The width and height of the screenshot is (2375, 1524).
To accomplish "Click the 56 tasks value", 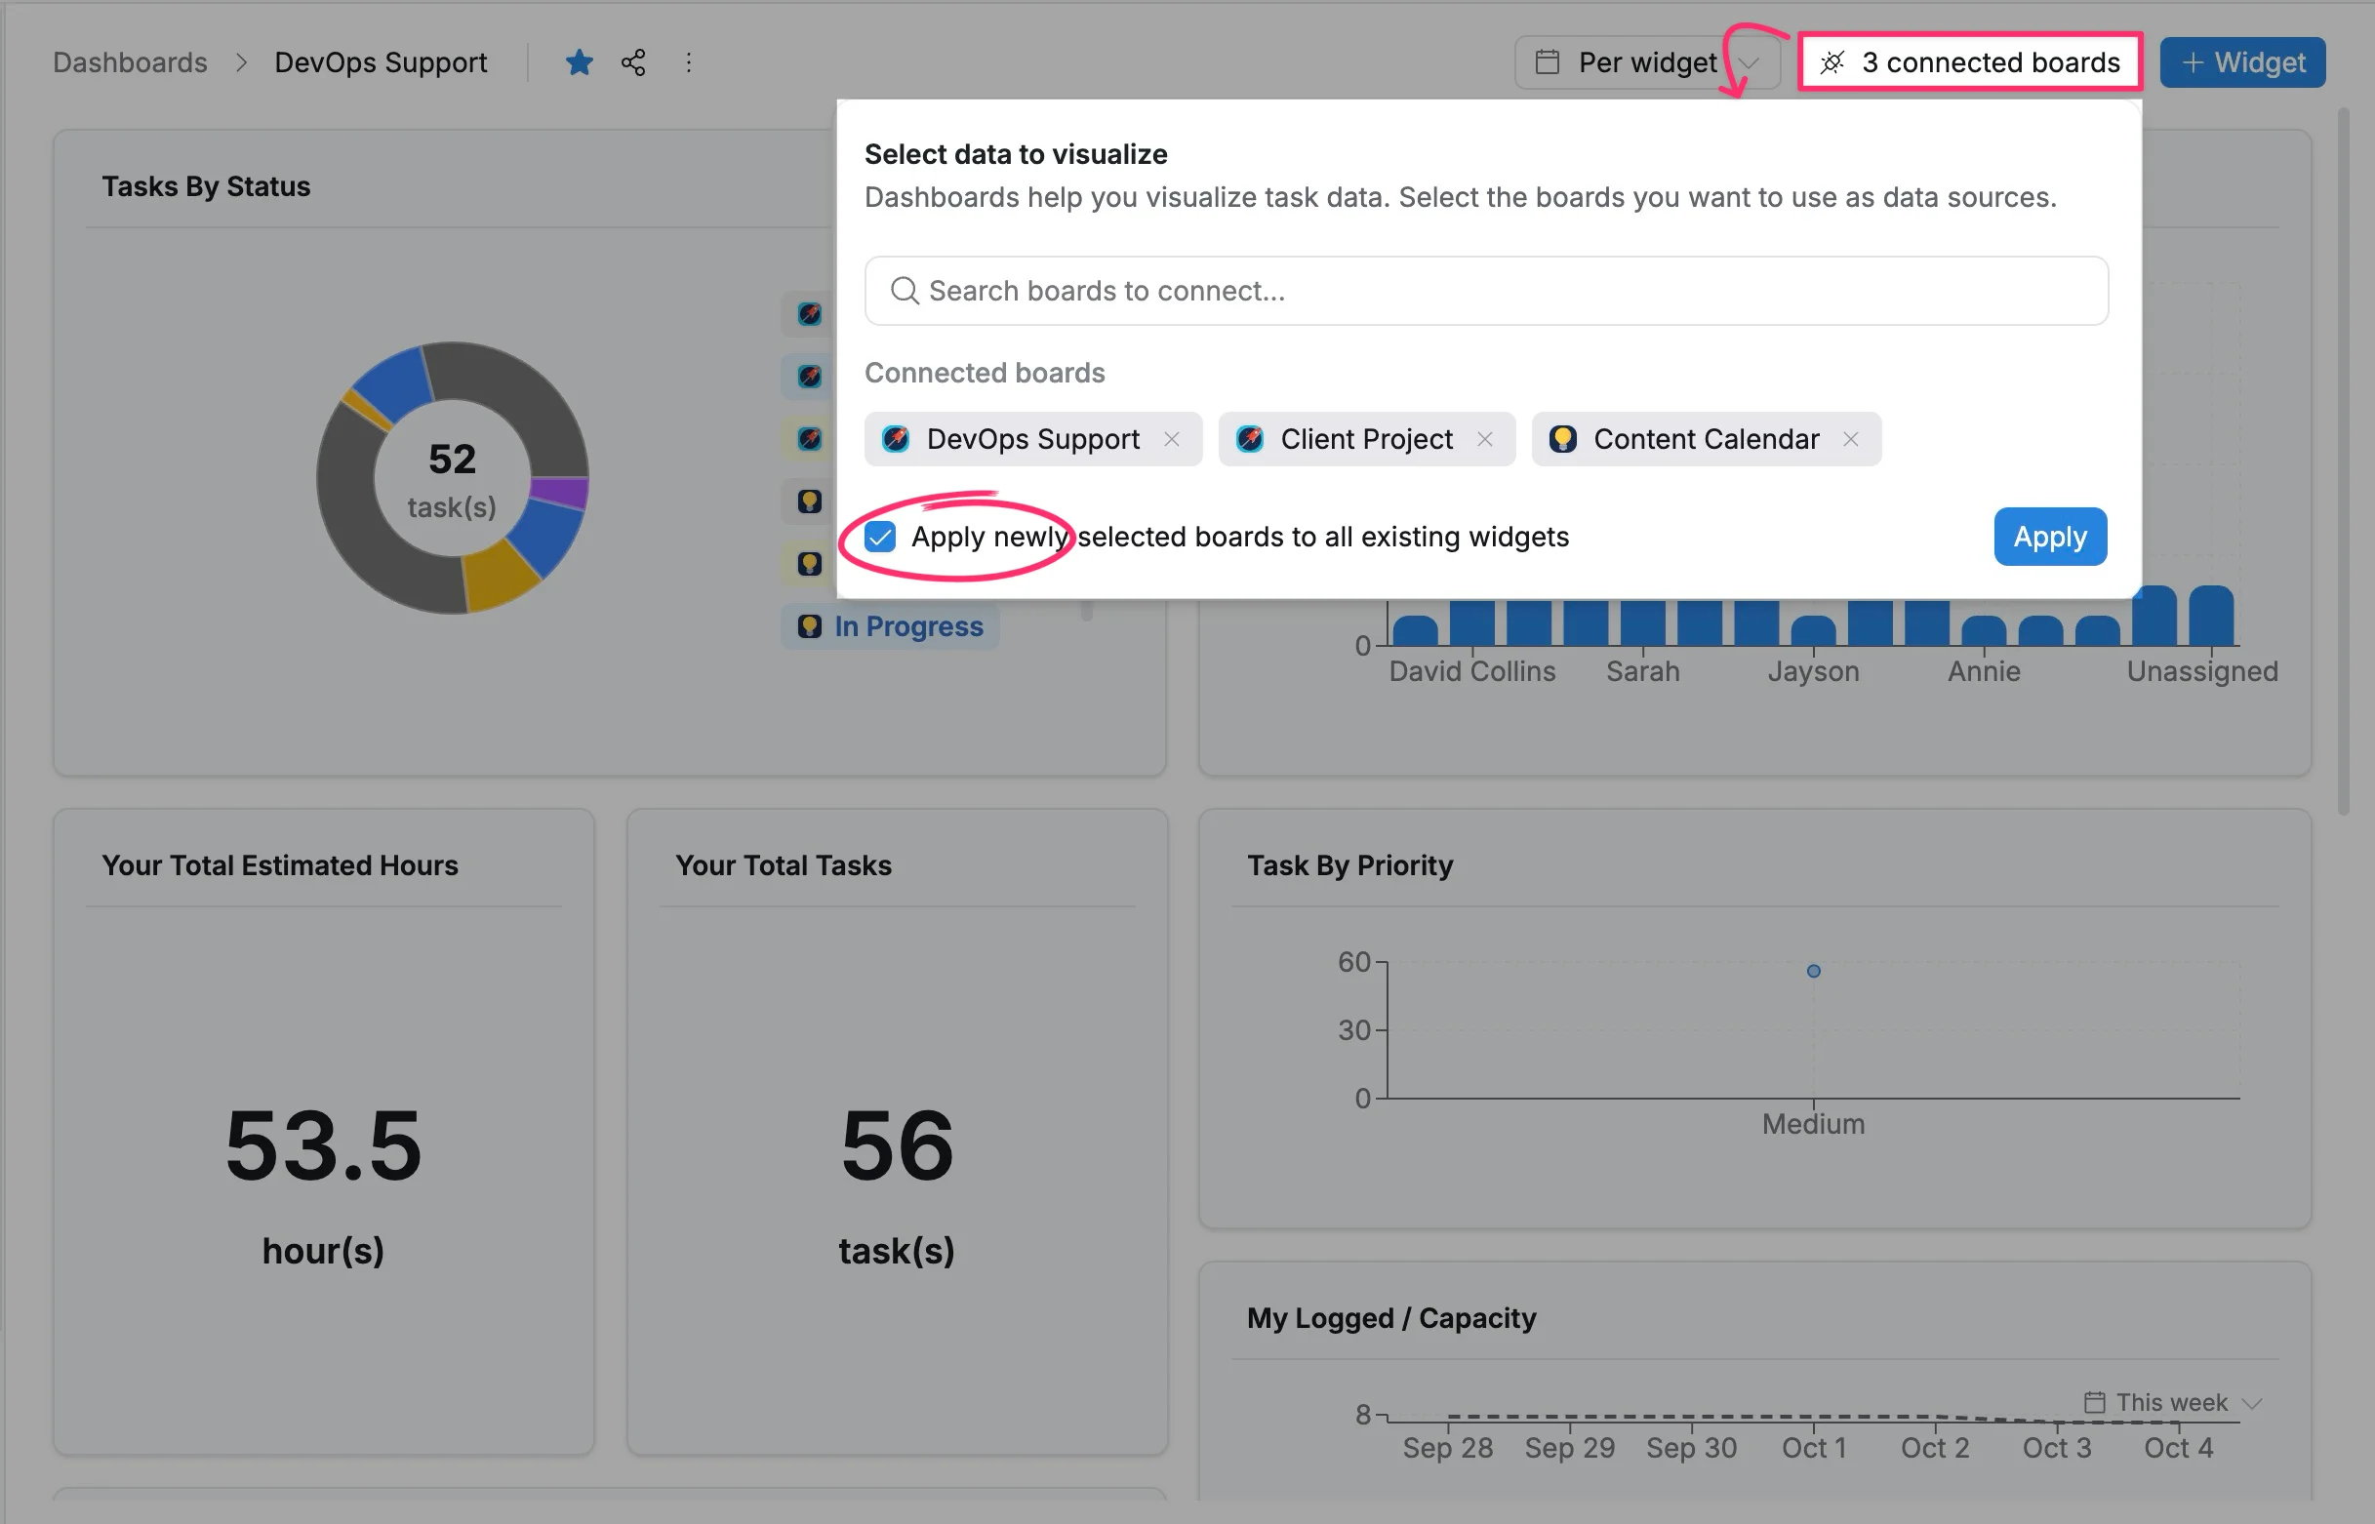I will coord(897,1145).
